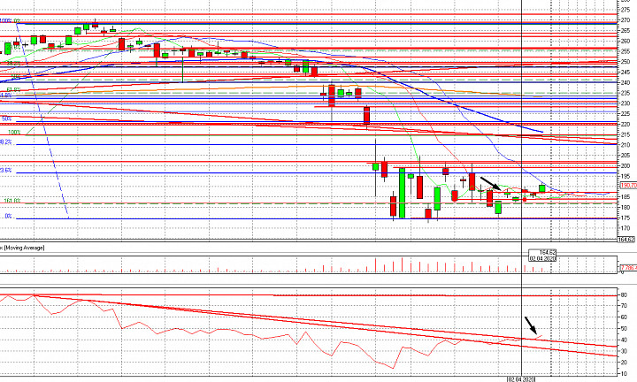Click the green 61.8% Fibonacci label

click(x=13, y=89)
